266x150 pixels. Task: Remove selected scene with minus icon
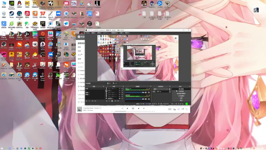(89, 101)
